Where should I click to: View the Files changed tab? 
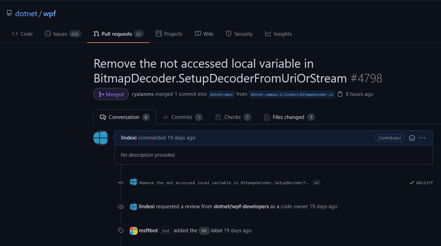point(289,117)
